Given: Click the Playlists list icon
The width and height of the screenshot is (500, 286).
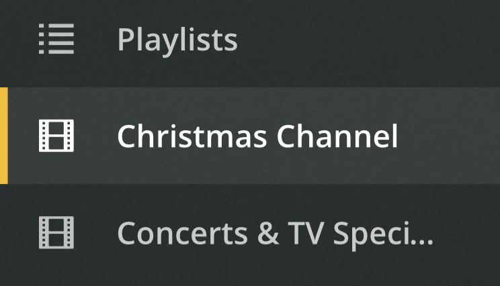Looking at the screenshot, I should tap(56, 40).
